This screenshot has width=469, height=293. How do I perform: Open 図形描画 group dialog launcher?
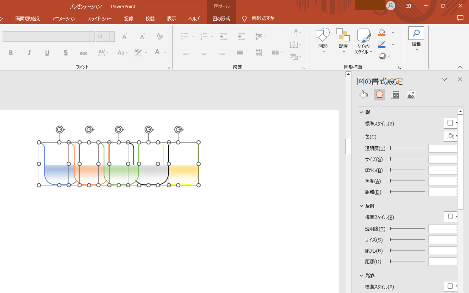400,67
